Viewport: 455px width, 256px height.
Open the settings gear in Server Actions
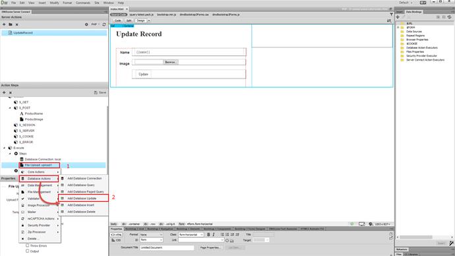point(86,24)
